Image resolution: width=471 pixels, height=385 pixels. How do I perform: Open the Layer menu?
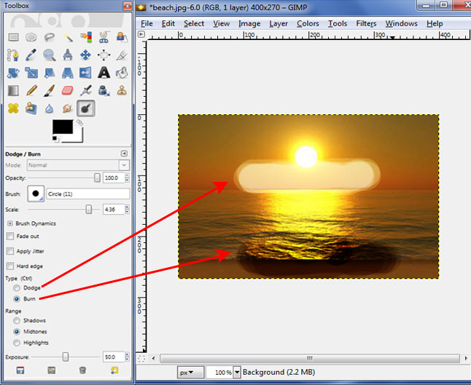279,24
